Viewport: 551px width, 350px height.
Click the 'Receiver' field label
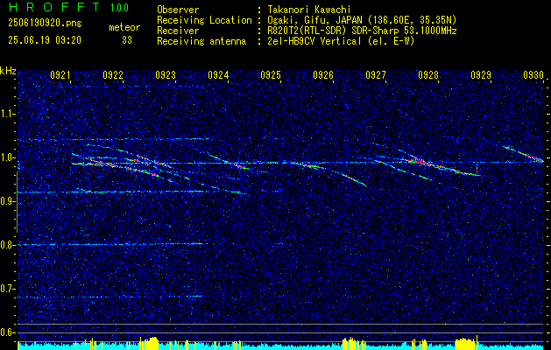178,31
